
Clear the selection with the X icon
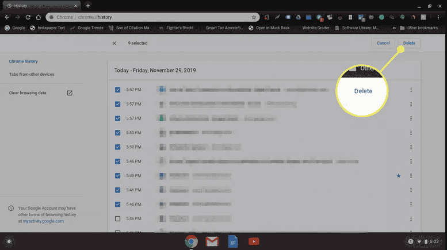[x=114, y=43]
